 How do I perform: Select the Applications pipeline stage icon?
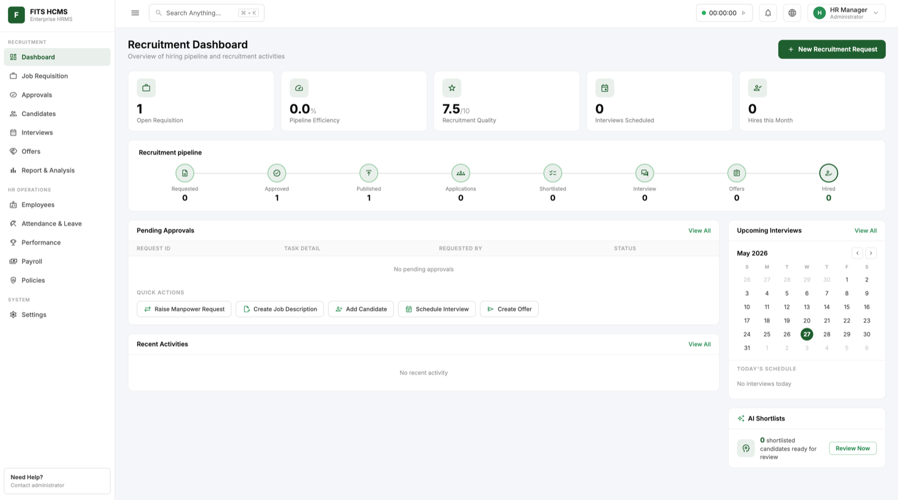coord(461,173)
